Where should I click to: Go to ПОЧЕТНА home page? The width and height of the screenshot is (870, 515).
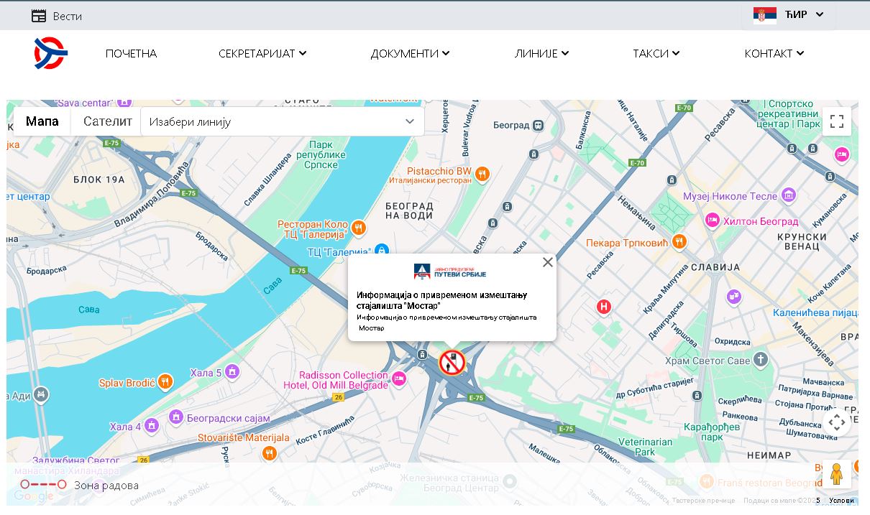[131, 53]
